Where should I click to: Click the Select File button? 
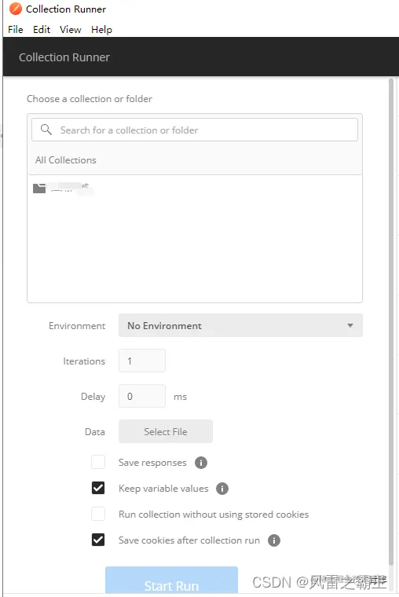point(166,431)
